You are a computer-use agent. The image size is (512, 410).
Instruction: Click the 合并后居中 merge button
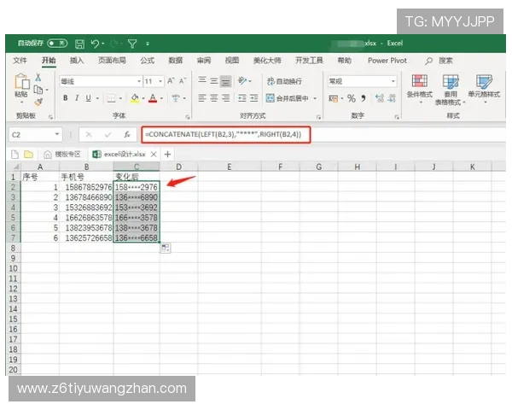tap(288, 98)
